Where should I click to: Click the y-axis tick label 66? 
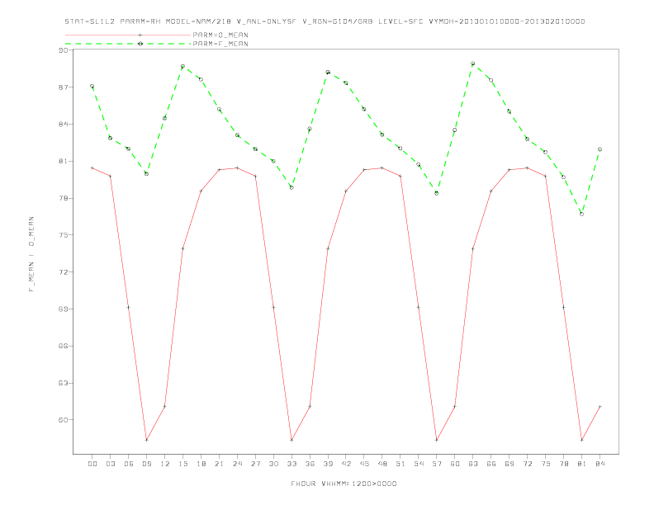click(64, 347)
